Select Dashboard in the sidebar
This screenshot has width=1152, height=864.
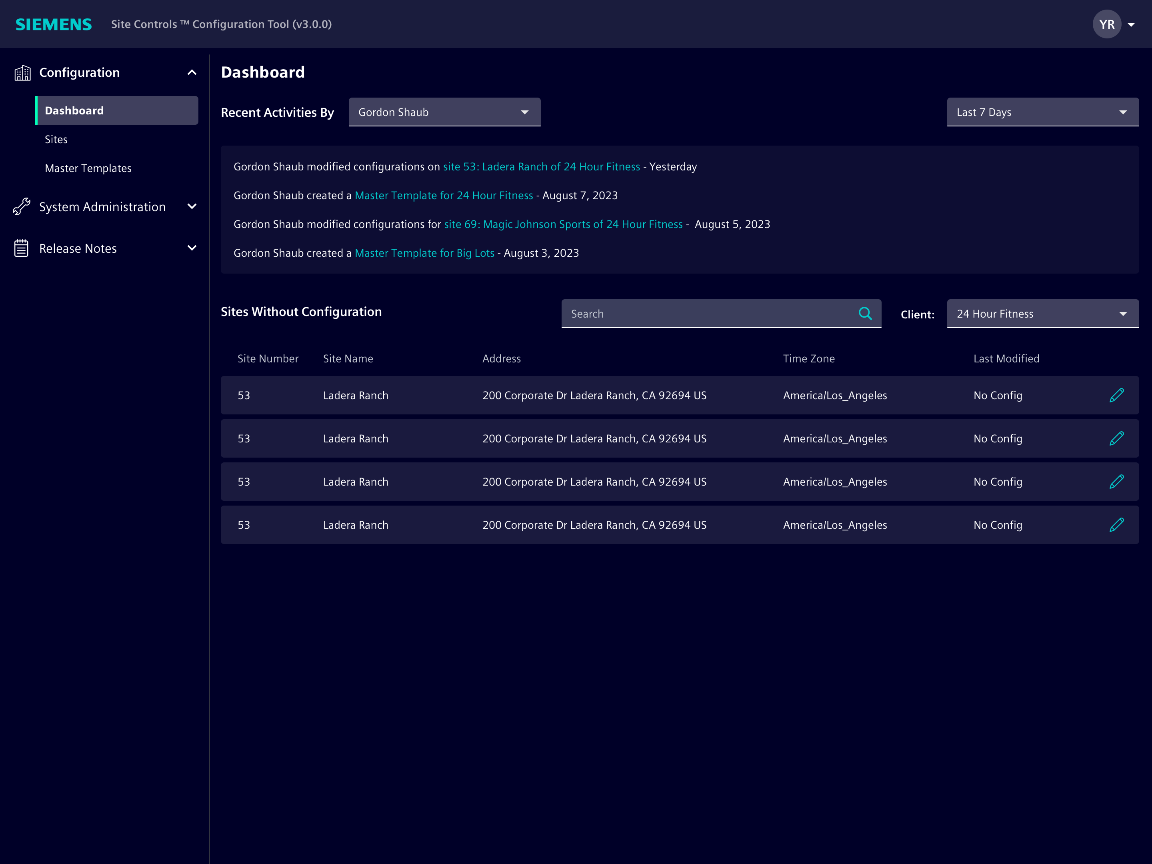[117, 110]
